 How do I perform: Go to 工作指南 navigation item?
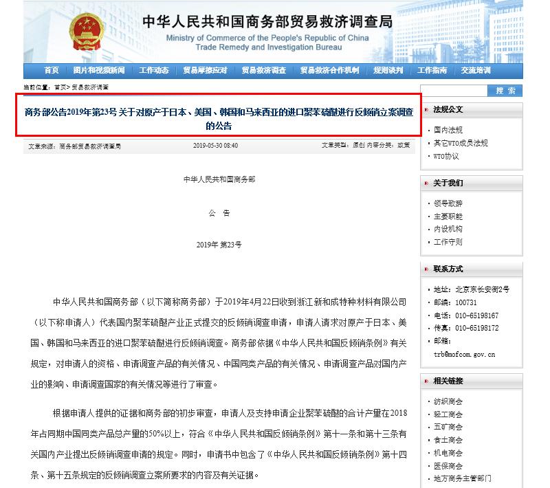[x=432, y=71]
